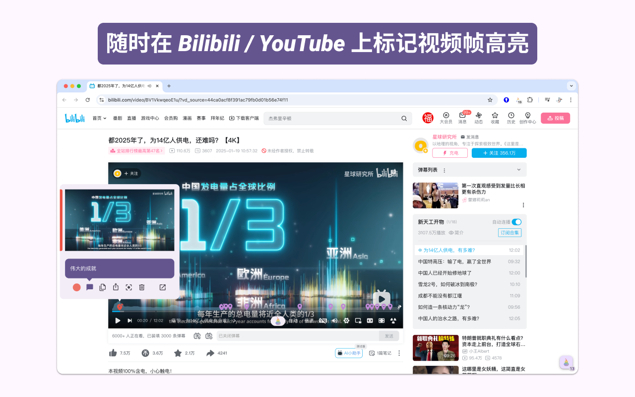The image size is (635, 397).
Task: Play the episode 成都不能没有都江堰
Action: (x=469, y=296)
